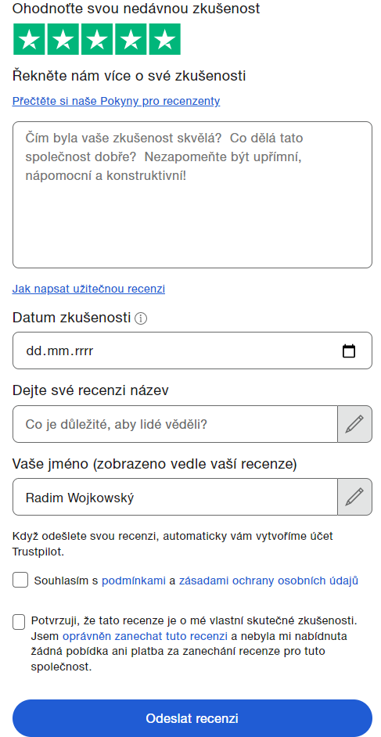Open the podmínkami terms link
Viewport: 381px width, 737px height.
coord(134,581)
